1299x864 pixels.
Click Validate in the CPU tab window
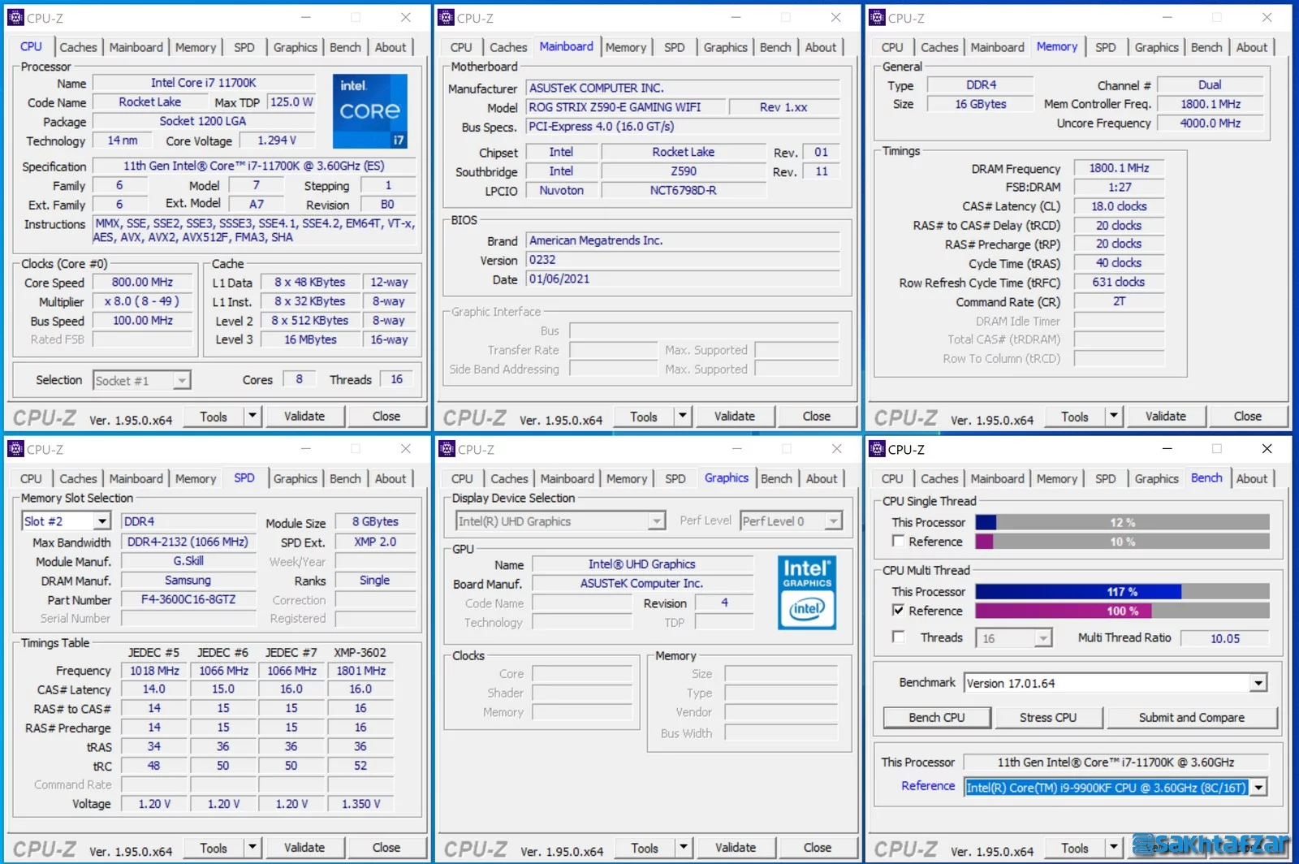304,417
